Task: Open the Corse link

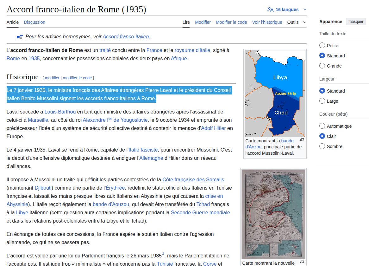Action: point(210,264)
